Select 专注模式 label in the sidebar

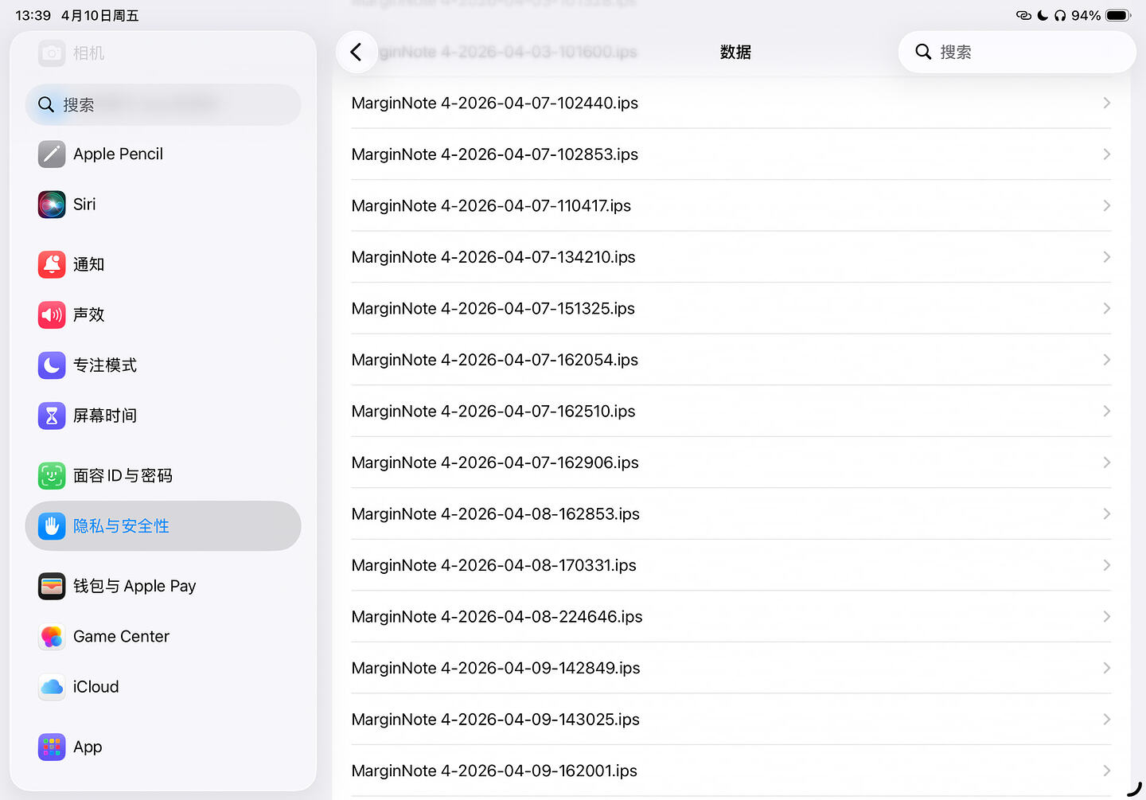coord(105,365)
